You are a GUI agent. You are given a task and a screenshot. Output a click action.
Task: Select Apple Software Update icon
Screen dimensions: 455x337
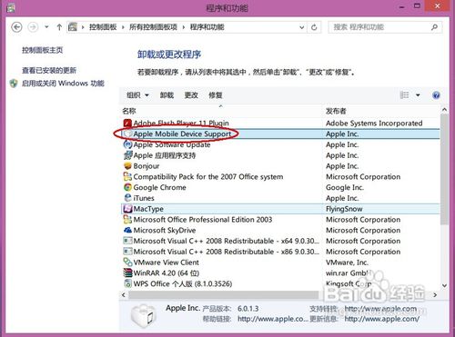tap(127, 144)
